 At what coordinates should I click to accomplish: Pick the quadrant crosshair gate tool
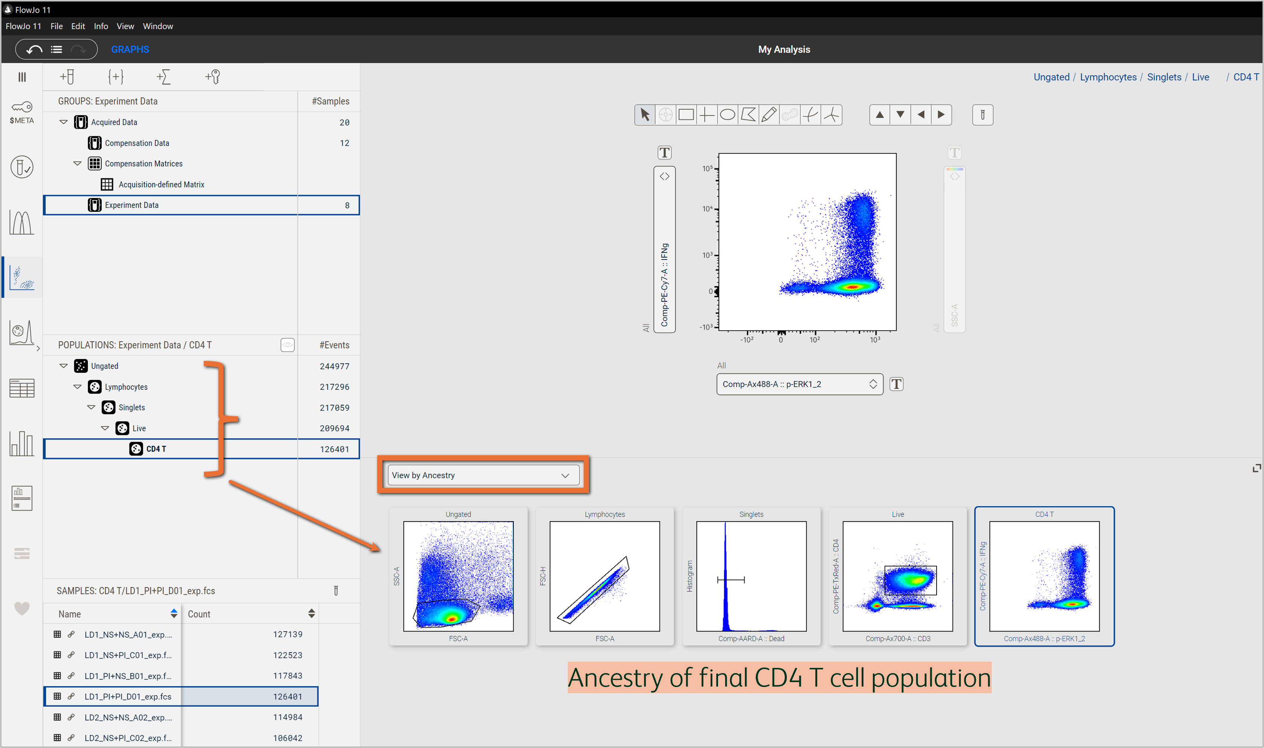point(707,115)
